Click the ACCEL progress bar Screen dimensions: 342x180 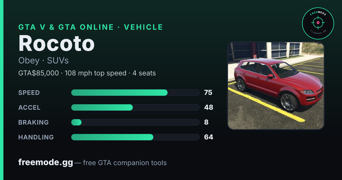click(135, 107)
